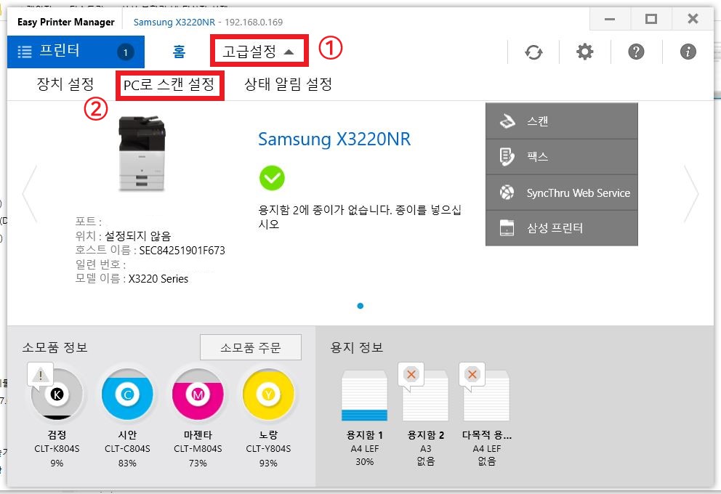This screenshot has width=721, height=494.
Task: Open the 삼성 프린터 quick link
Action: click(x=561, y=228)
